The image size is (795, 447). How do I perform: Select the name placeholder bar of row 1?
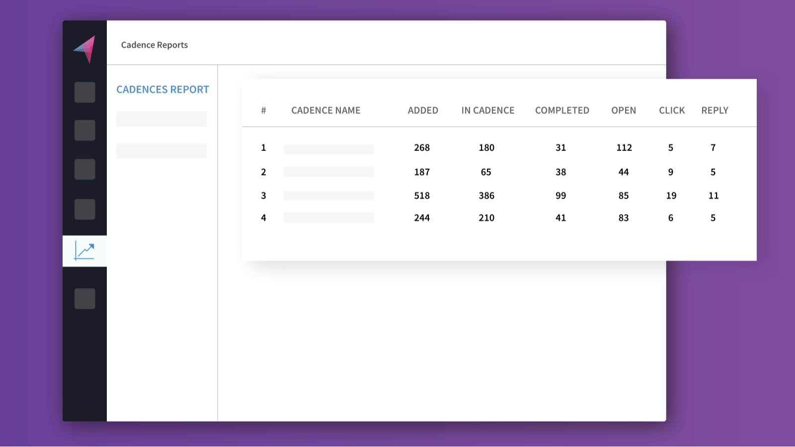coord(329,149)
